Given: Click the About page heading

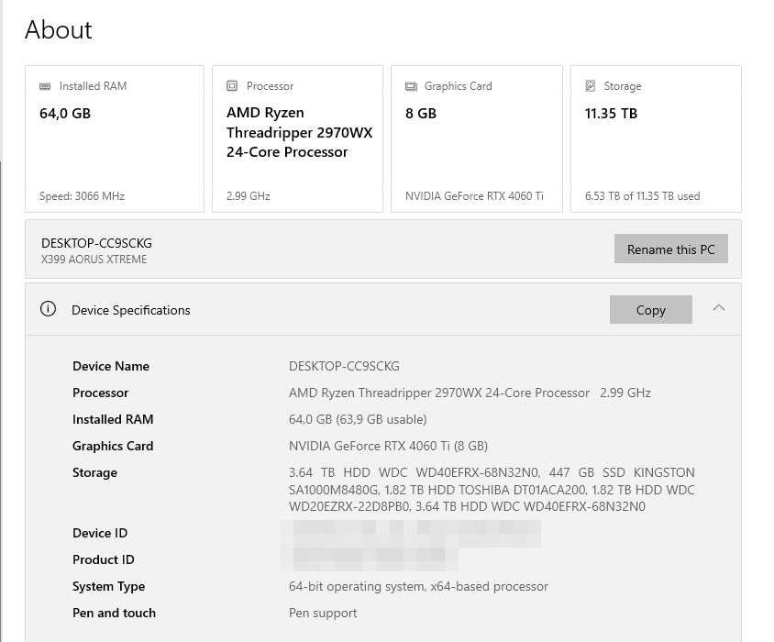Looking at the screenshot, I should (x=59, y=29).
